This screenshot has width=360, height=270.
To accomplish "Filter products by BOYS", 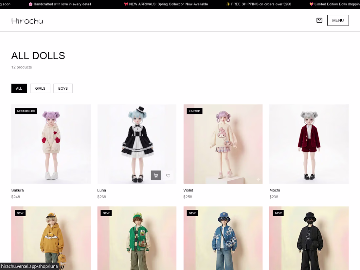I will tap(63, 88).
